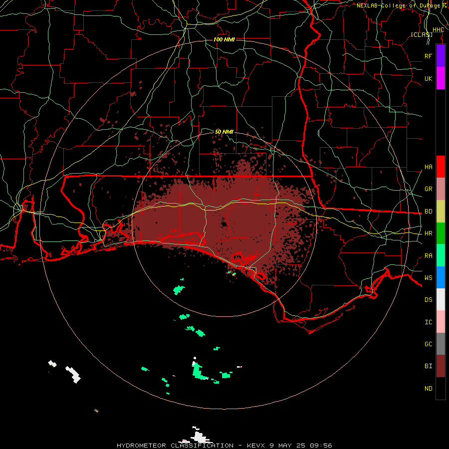Click the 'RF' legend label
Image resolution: width=449 pixels, height=449 pixels.
point(428,56)
